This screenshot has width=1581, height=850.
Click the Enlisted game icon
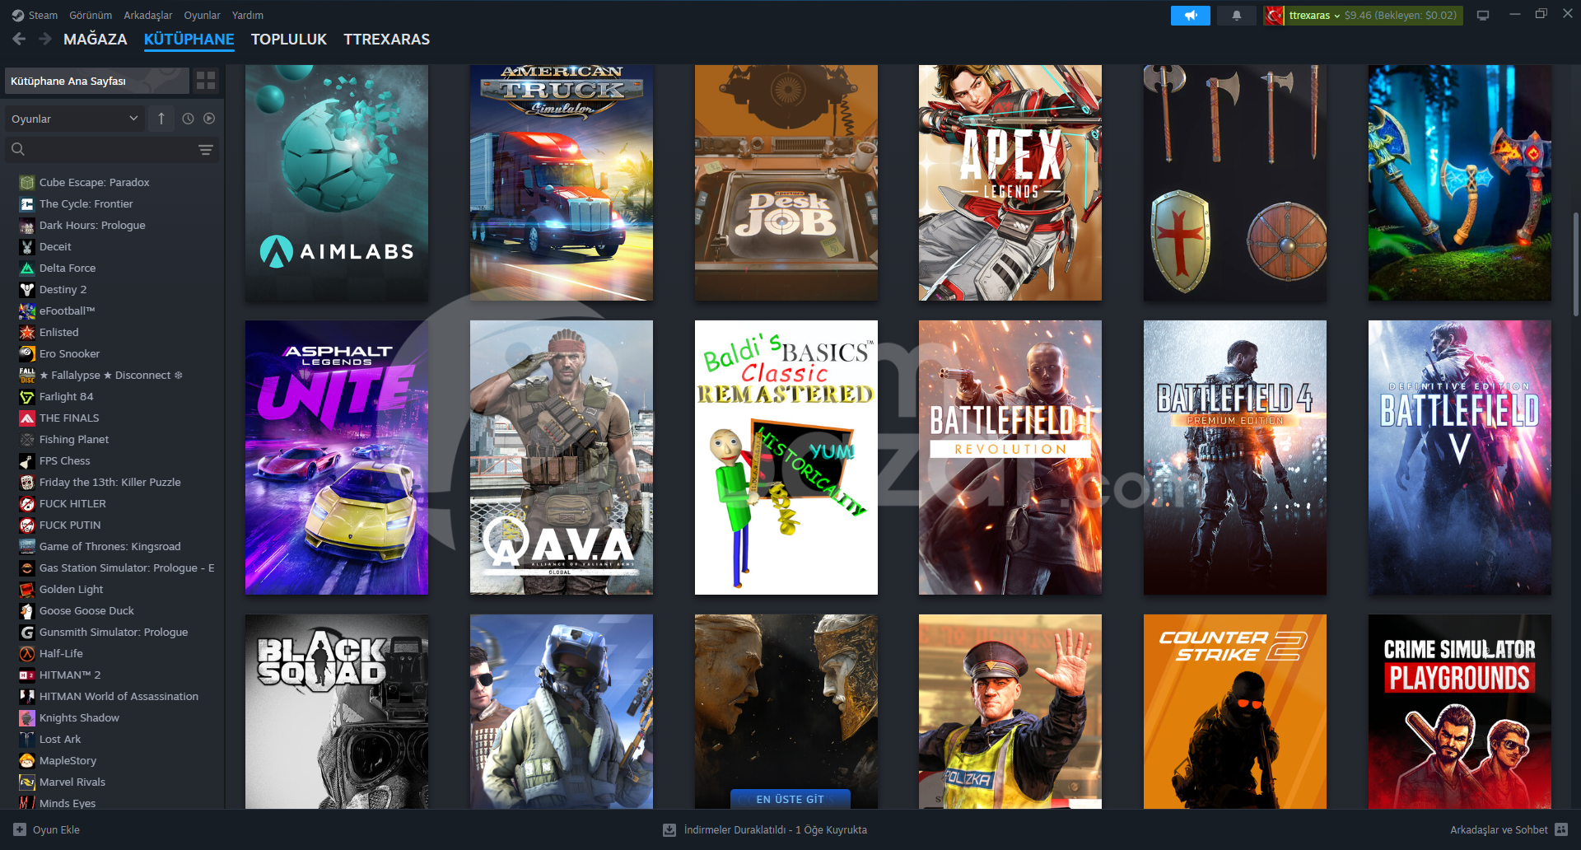[27, 332]
